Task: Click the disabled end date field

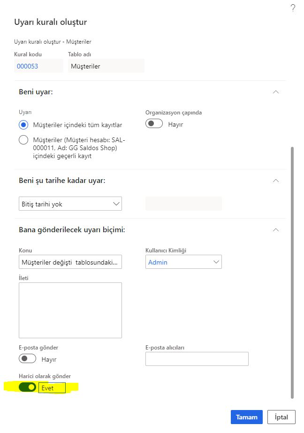Action: tap(183, 204)
